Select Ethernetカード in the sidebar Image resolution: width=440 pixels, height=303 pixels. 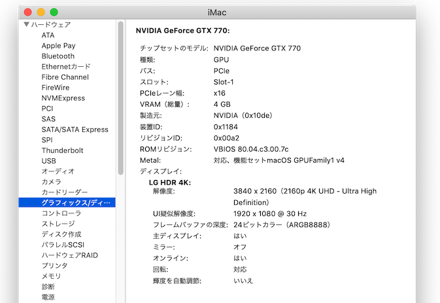66,67
